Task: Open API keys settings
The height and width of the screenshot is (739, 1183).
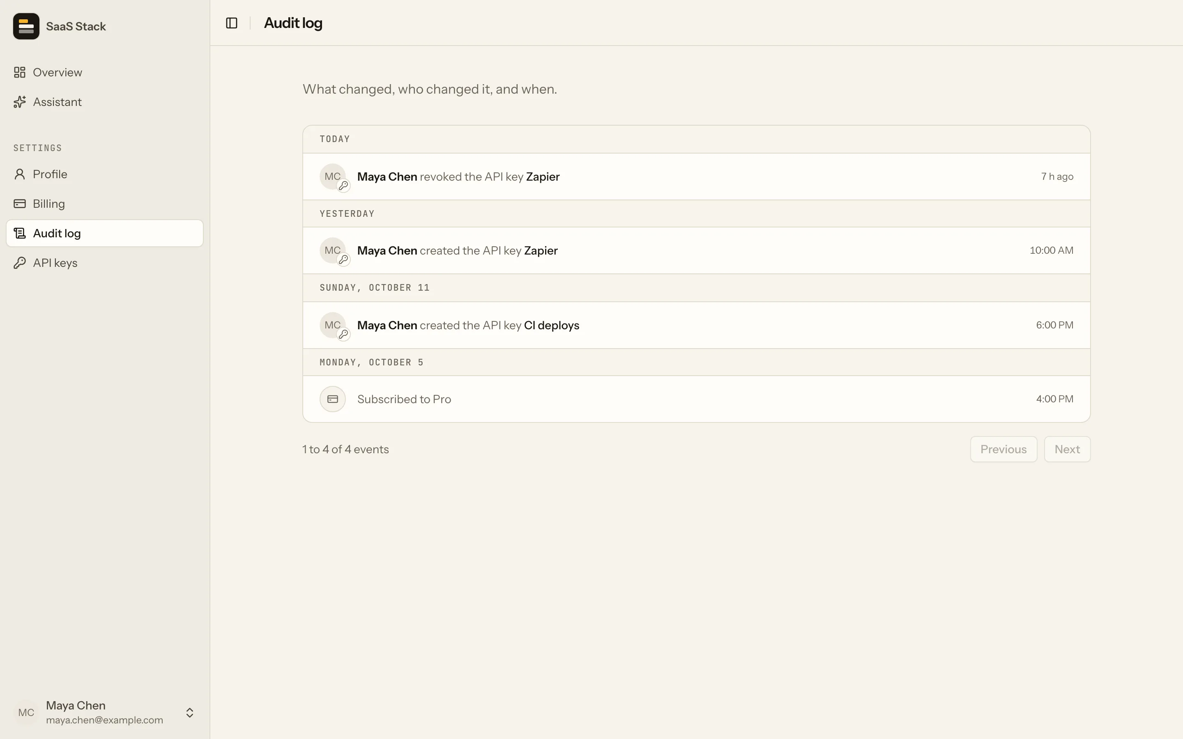Action: [105, 263]
